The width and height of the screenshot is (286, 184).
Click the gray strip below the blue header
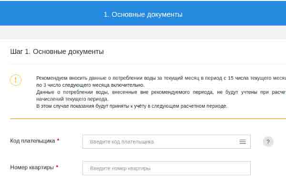[143, 32]
